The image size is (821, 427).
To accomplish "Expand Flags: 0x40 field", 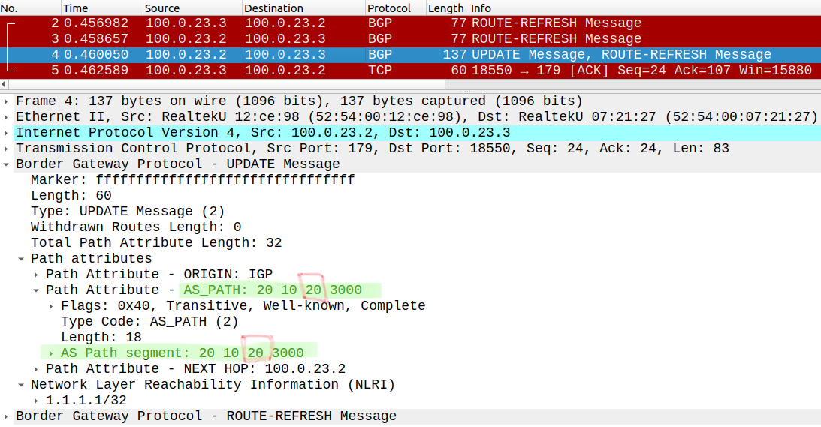I will point(51,305).
